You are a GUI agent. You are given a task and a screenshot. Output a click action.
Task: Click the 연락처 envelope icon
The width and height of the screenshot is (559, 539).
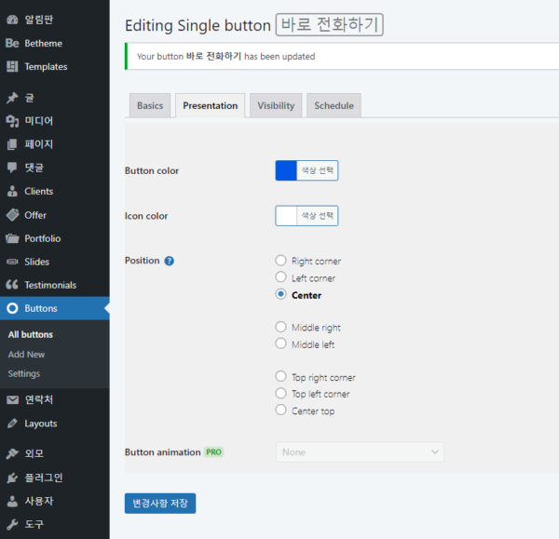click(12, 399)
